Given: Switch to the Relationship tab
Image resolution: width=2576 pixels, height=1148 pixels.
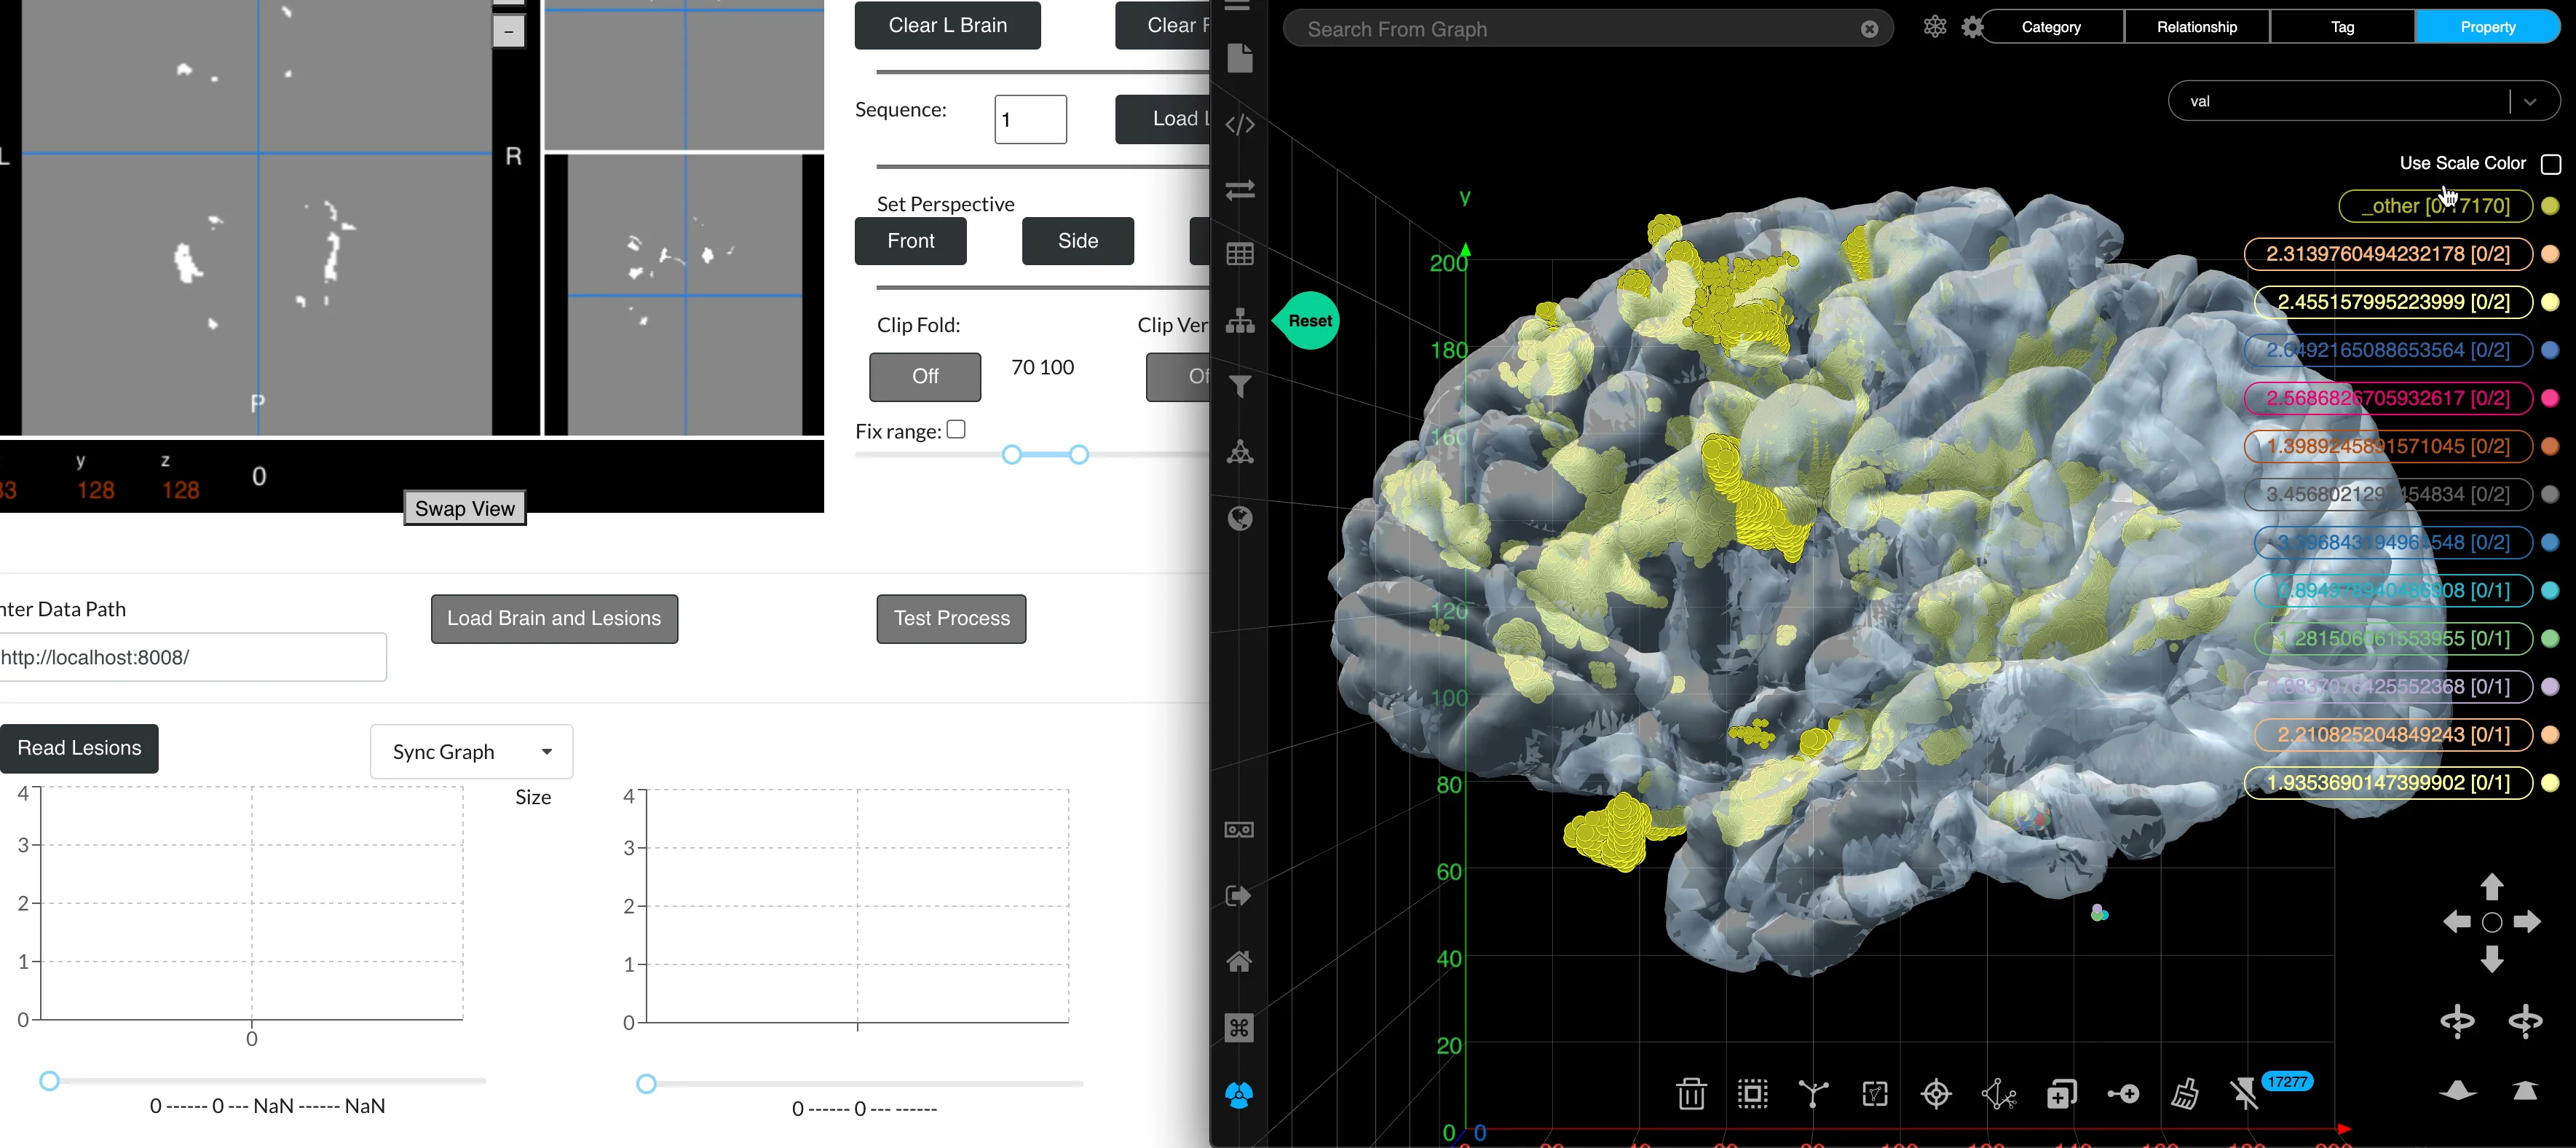Looking at the screenshot, I should coord(2196,26).
